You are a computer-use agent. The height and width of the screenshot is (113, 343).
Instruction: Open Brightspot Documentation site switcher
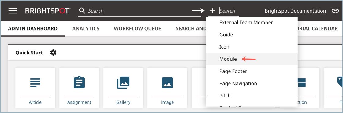point(295,11)
